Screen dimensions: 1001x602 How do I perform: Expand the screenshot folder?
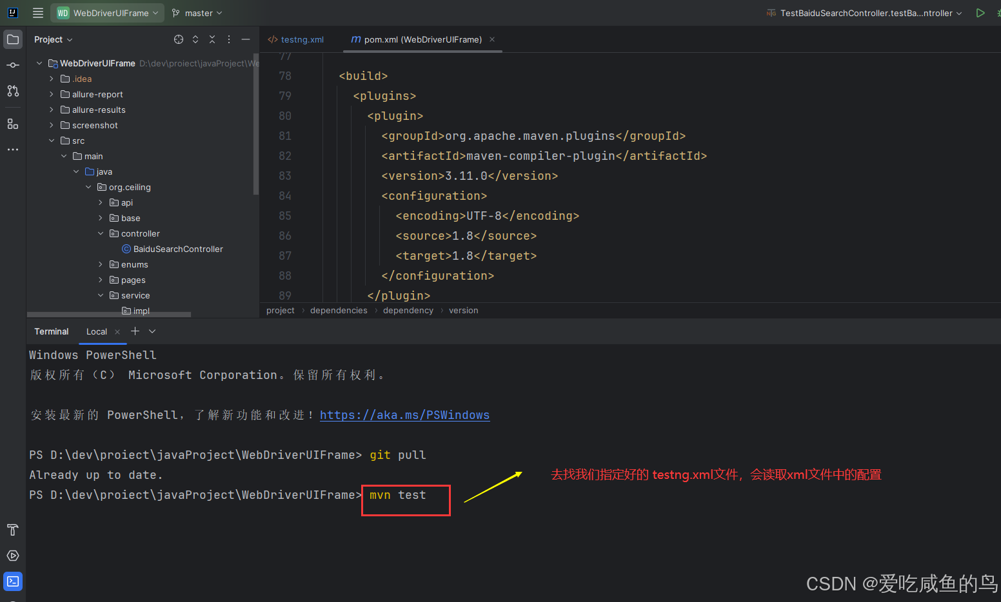52,125
